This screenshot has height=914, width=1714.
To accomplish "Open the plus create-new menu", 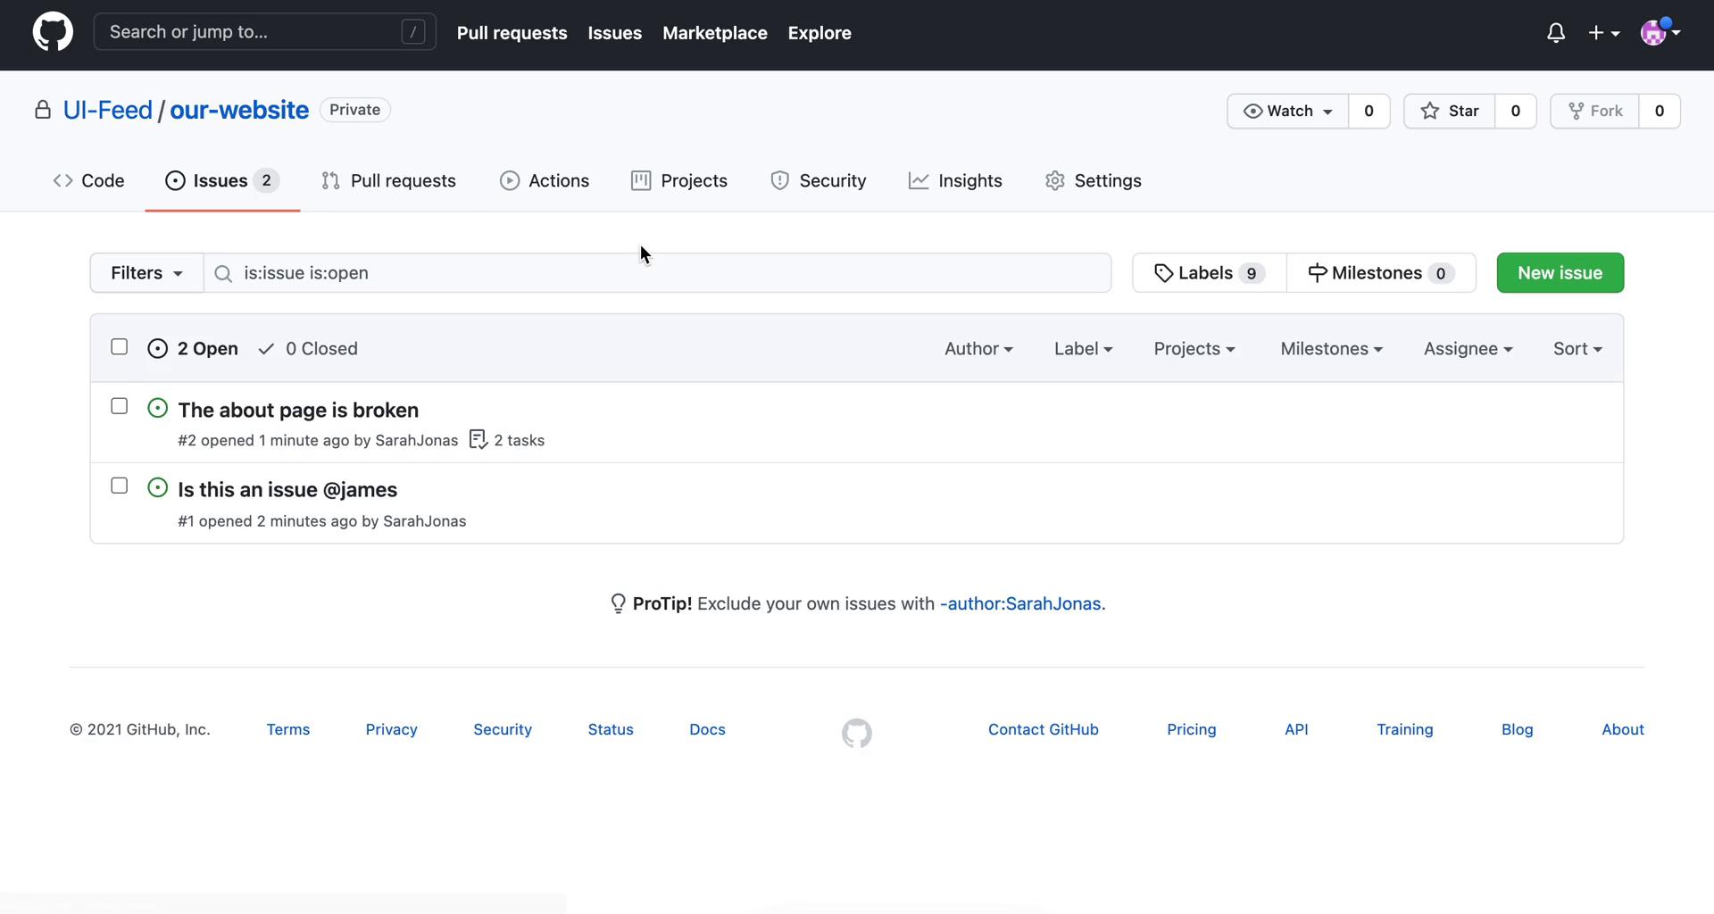I will (1604, 33).
